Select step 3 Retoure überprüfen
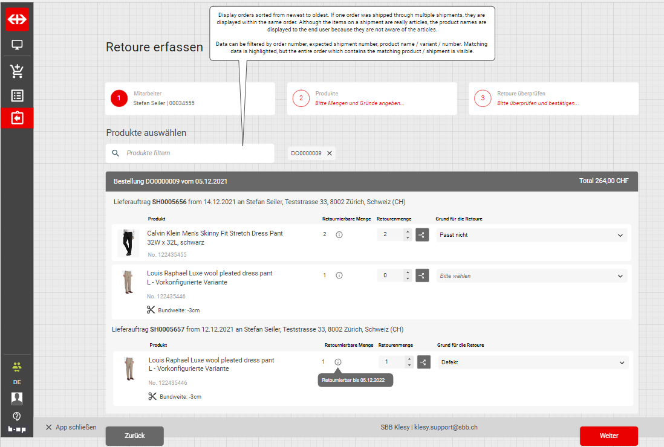664x447 pixels. [553, 98]
